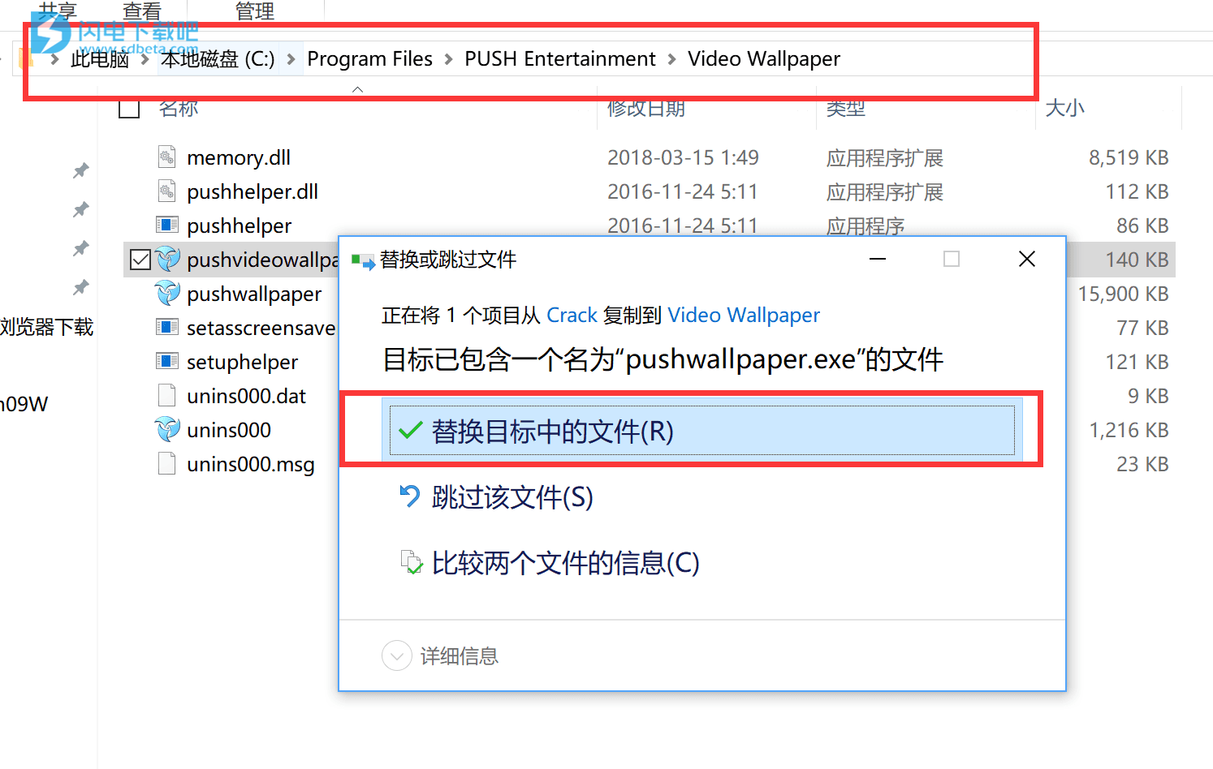Open 浏览器下载 in navigation pane

[47, 327]
